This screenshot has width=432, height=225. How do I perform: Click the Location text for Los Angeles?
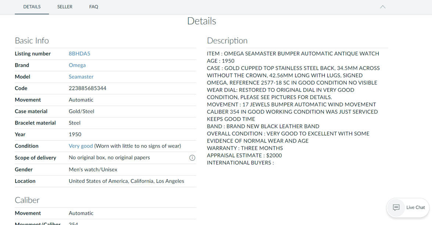pyautogui.click(x=126, y=181)
